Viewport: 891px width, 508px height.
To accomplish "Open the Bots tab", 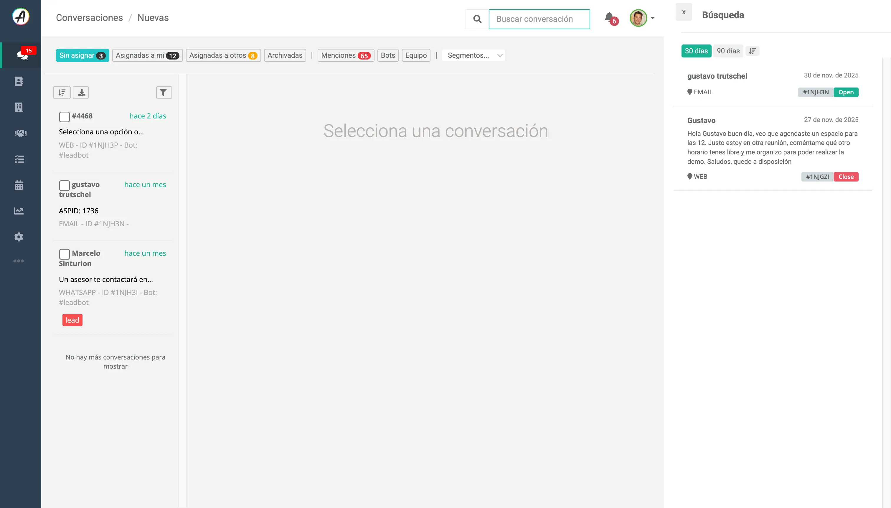I will point(388,55).
